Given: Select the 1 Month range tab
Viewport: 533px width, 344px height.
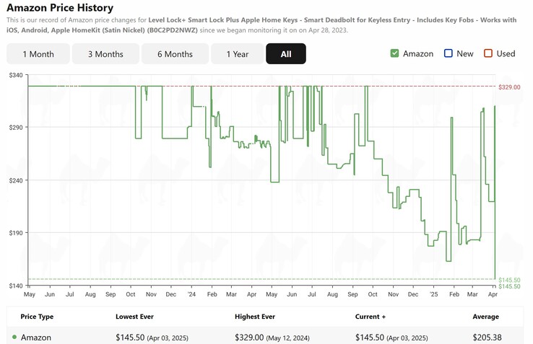Looking at the screenshot, I should 38,53.
